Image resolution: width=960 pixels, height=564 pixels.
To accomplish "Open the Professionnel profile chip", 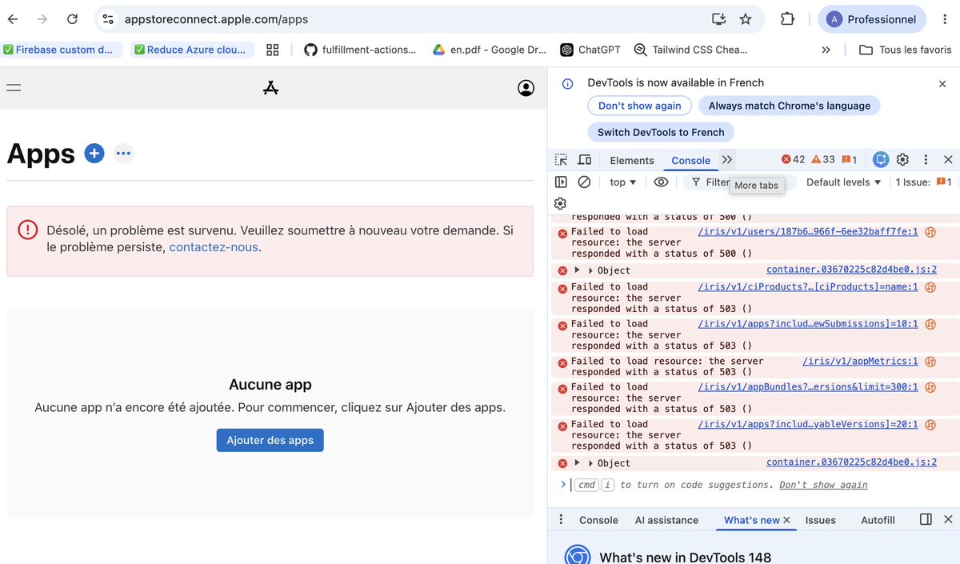I will (872, 19).
